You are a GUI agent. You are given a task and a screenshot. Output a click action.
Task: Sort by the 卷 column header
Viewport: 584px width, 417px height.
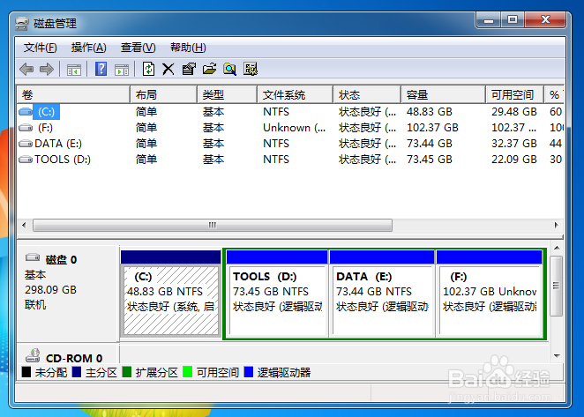click(x=73, y=95)
